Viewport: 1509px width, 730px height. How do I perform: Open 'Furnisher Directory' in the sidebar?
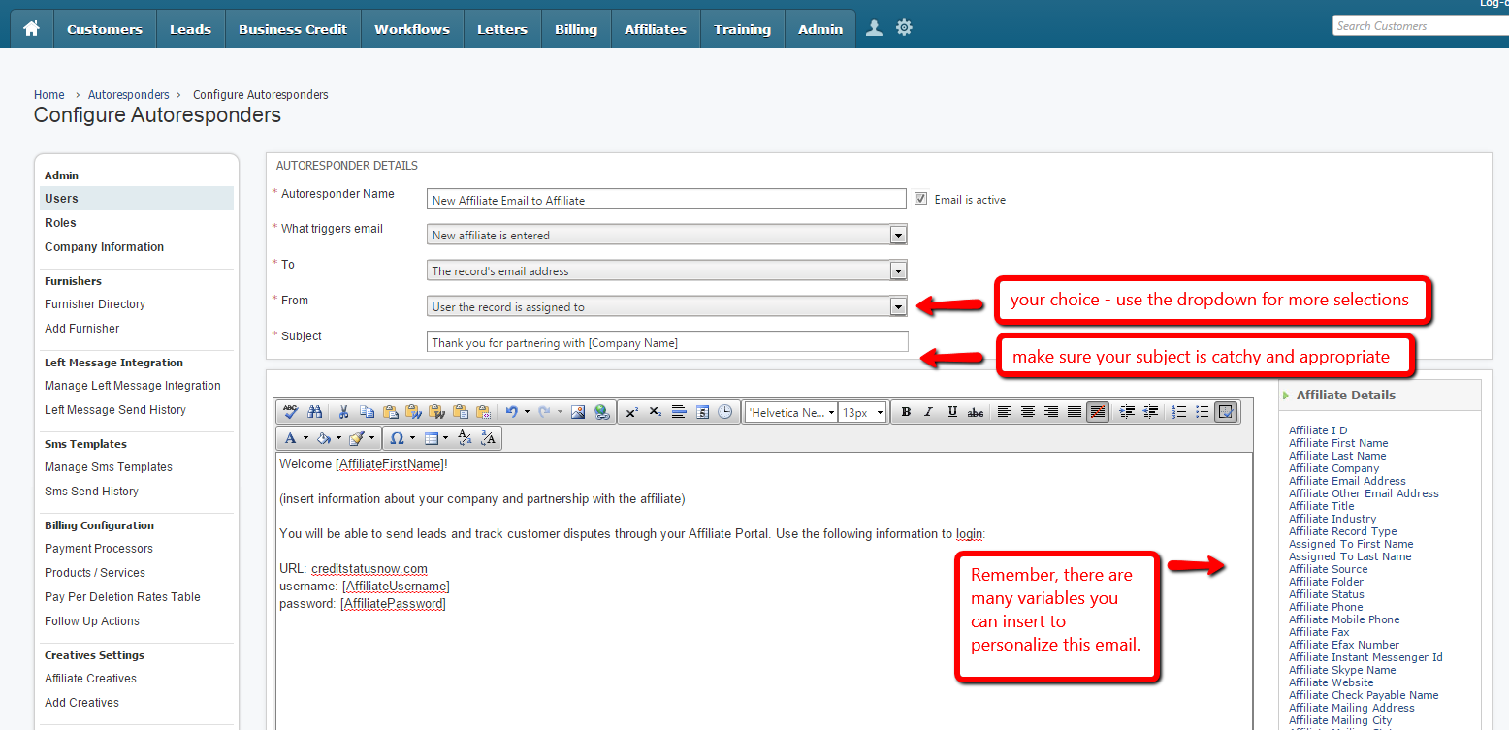(x=95, y=304)
